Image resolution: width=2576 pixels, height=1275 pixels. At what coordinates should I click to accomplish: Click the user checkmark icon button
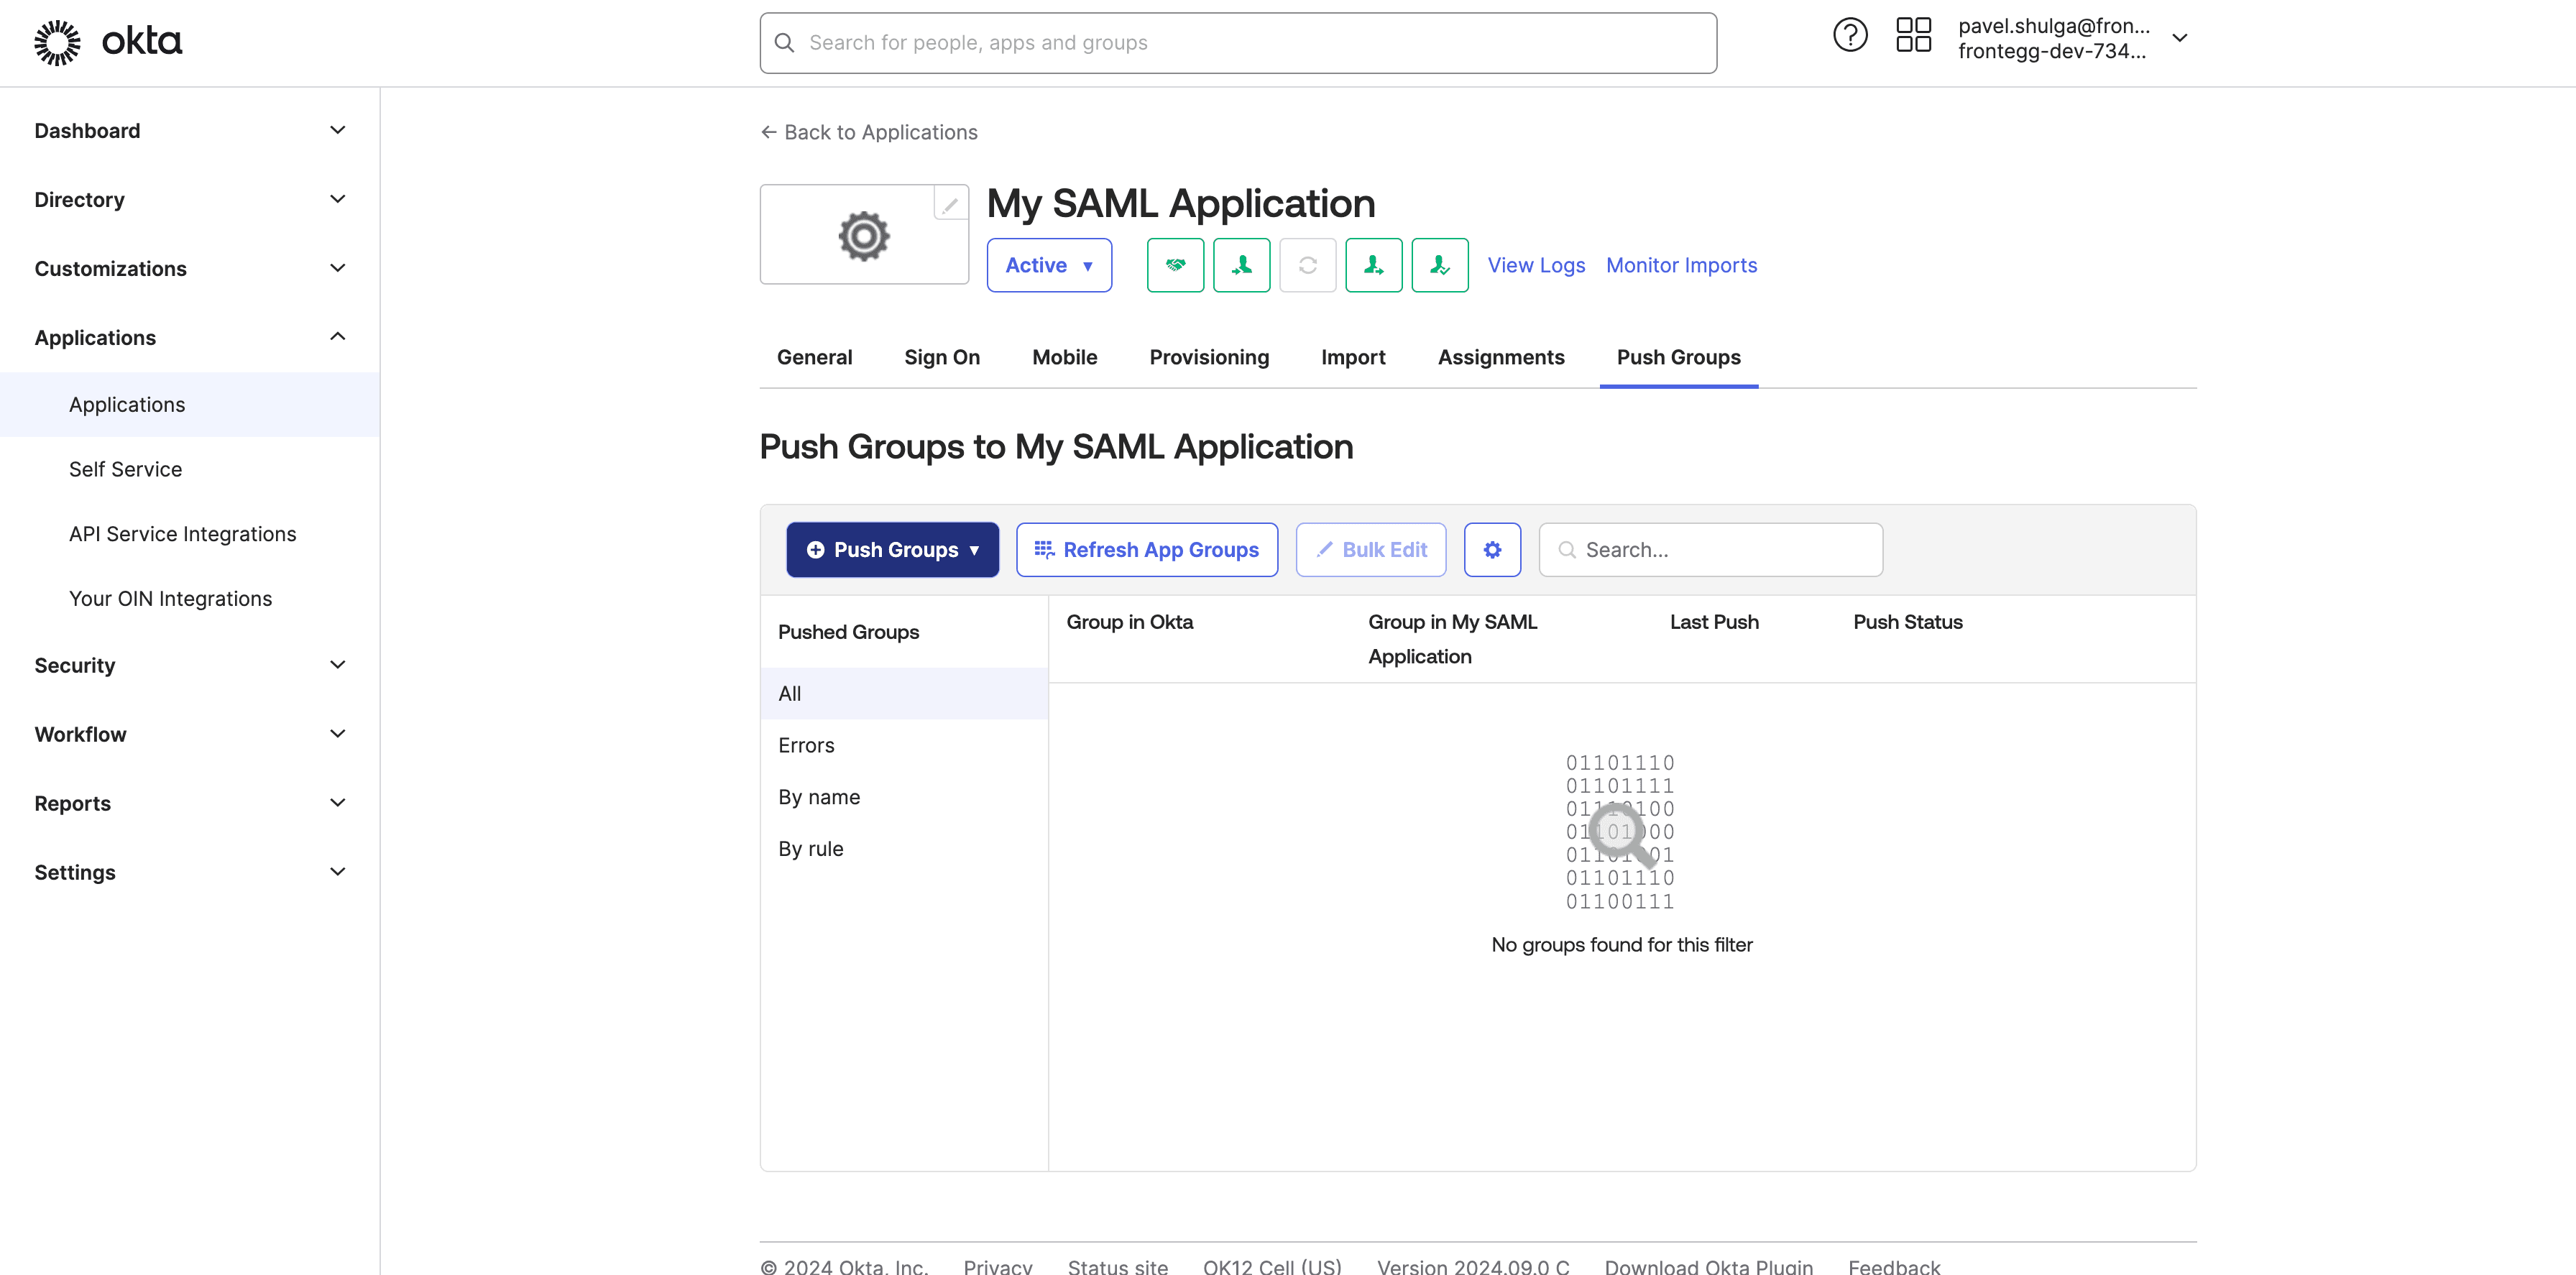(x=1439, y=265)
